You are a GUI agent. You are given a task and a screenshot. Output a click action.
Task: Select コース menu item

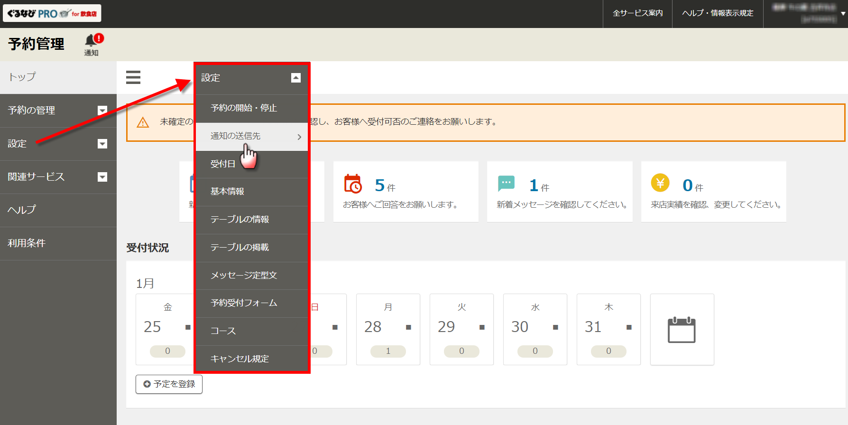tap(252, 331)
